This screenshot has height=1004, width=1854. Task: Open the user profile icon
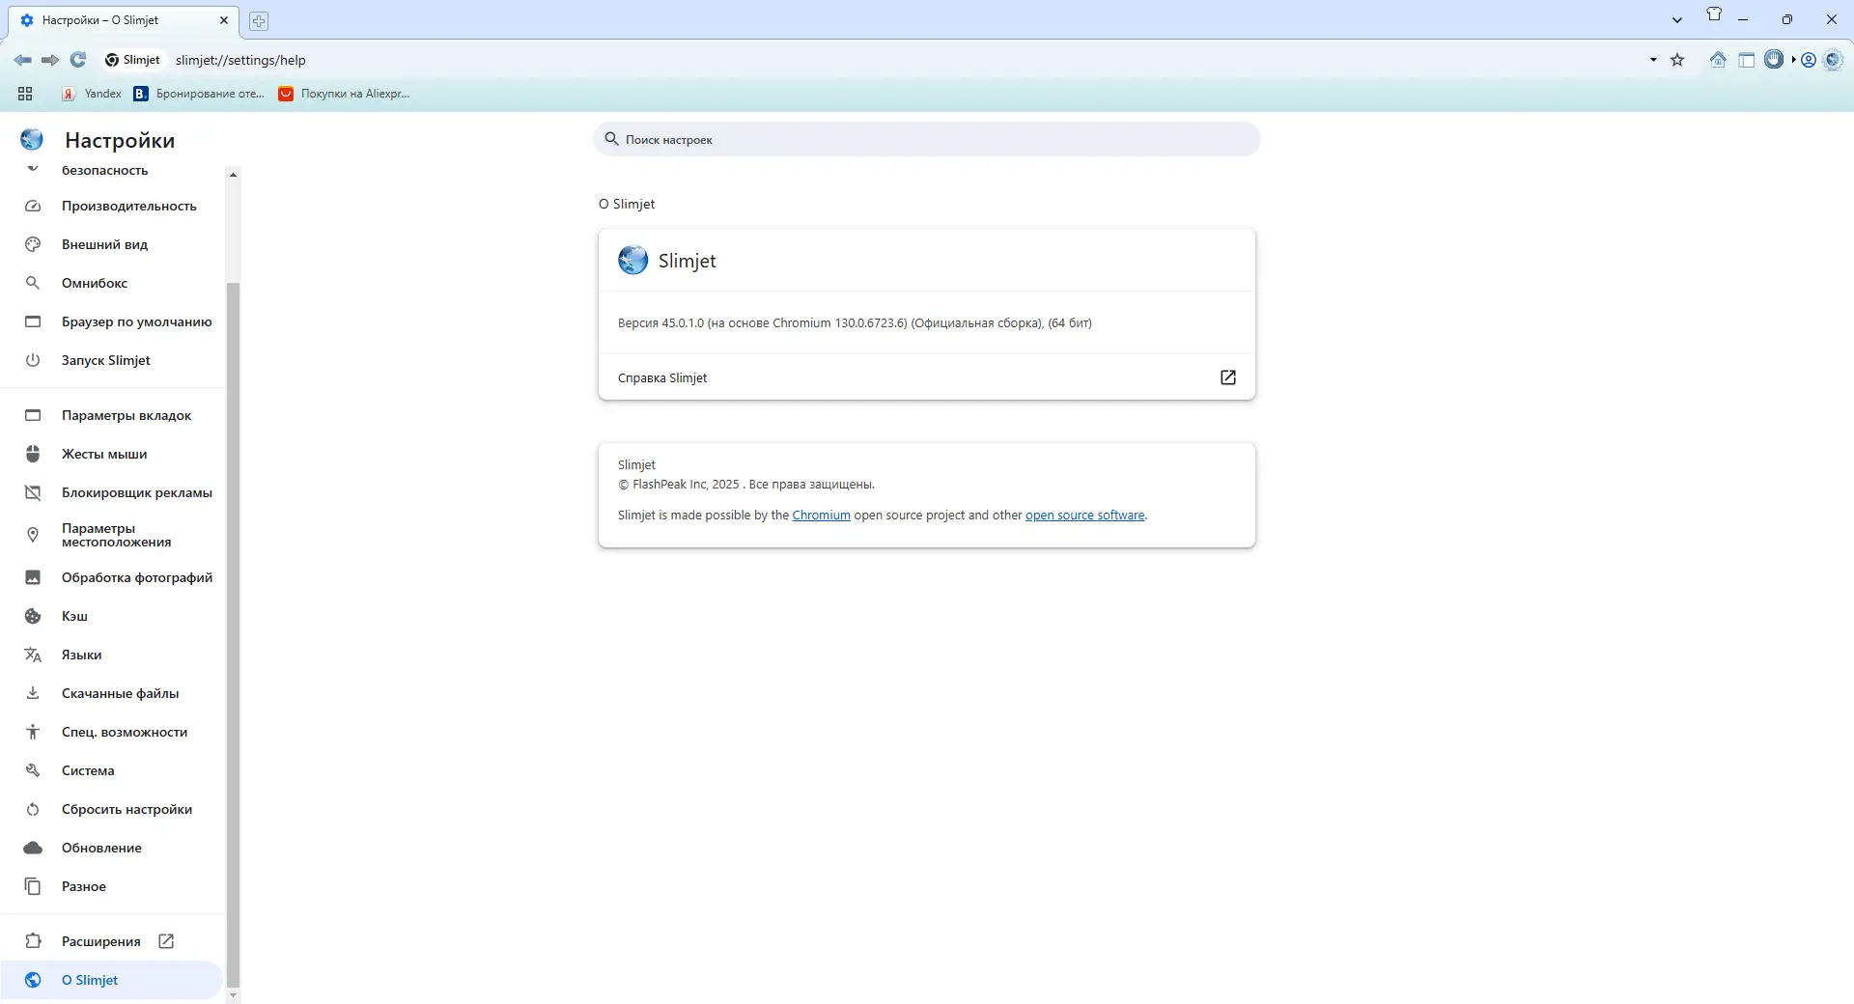point(1809,60)
